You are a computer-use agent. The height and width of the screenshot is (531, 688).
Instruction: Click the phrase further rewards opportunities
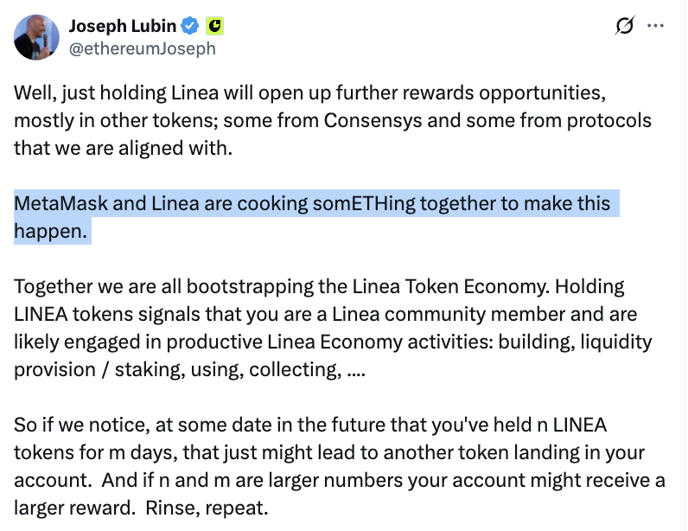471,93
